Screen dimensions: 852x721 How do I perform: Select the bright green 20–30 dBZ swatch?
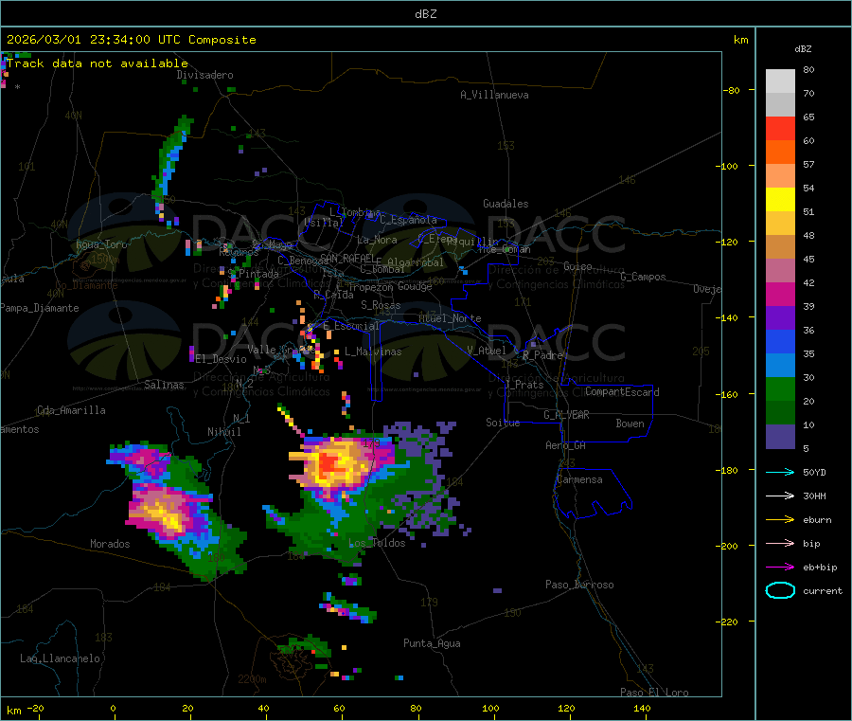click(x=780, y=388)
